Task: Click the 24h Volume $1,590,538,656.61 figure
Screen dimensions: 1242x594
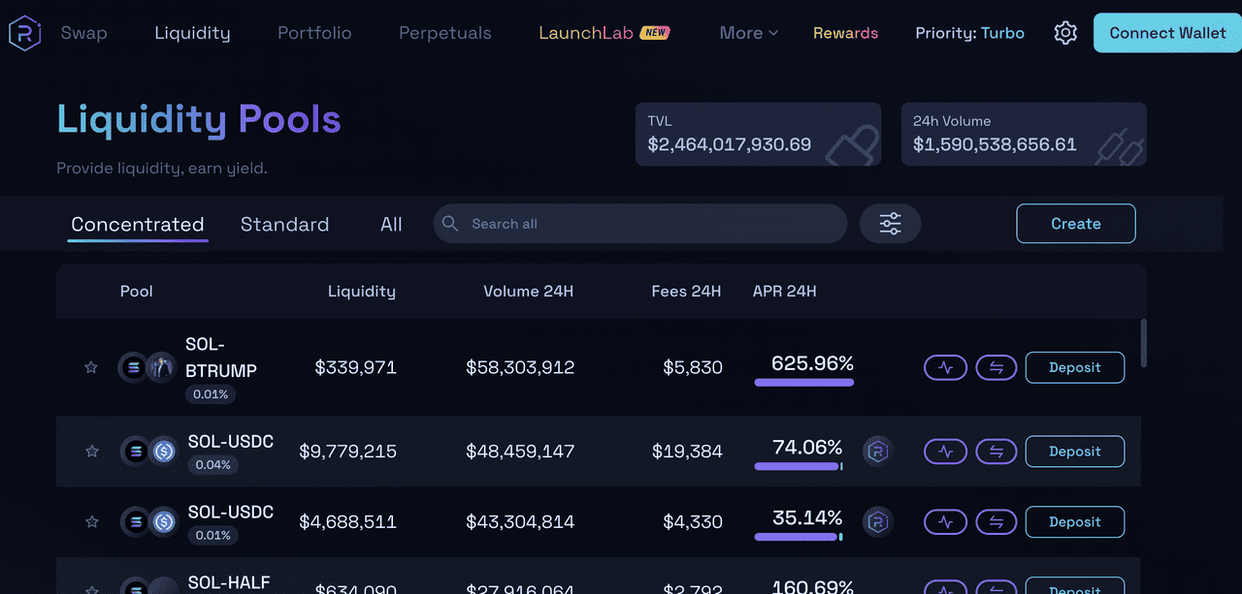Action: click(x=995, y=145)
